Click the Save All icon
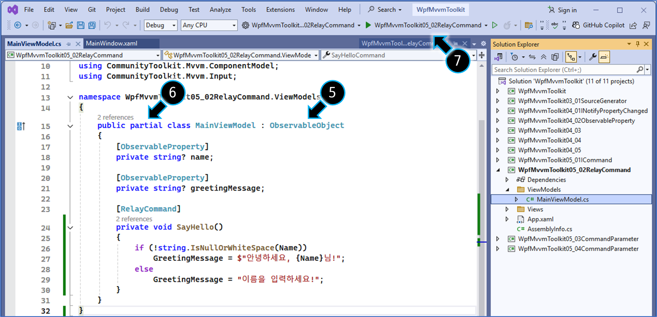657x317 pixels. [92, 25]
